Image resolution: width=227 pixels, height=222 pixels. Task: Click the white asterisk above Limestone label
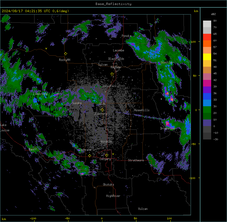point(40,91)
